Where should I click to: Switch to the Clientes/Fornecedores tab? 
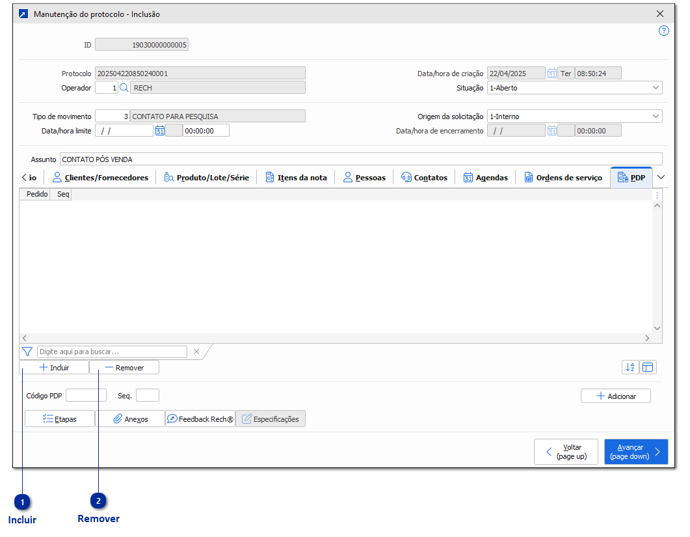pyautogui.click(x=100, y=178)
